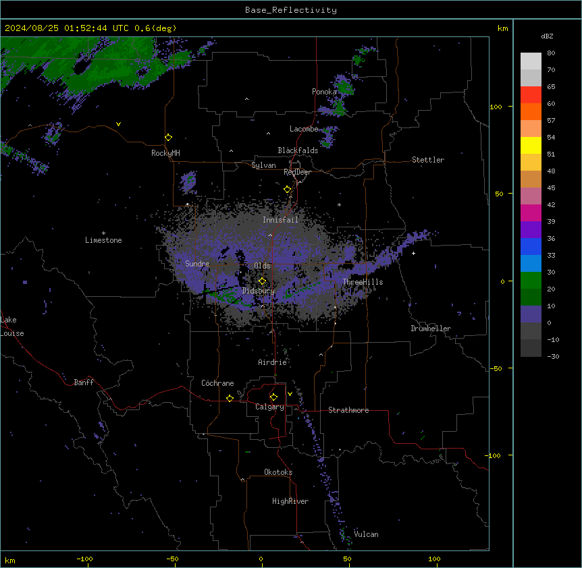This screenshot has height=568, width=582.
Task: Select the bright yellow legend swatch
Action: (x=531, y=145)
